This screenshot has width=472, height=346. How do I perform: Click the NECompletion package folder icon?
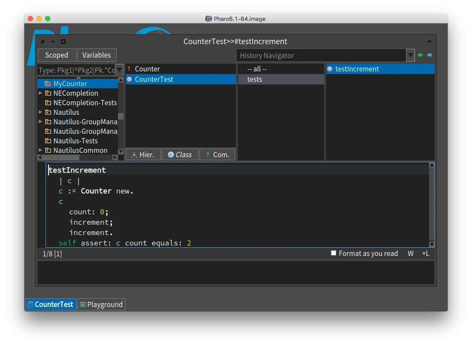coord(48,93)
